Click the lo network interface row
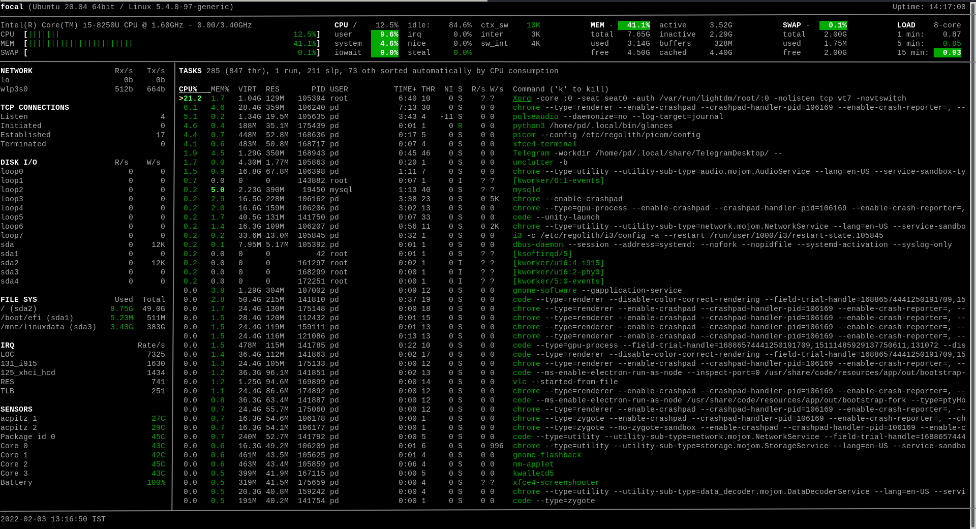Screen dimensions: 976x529 click(x=83, y=80)
